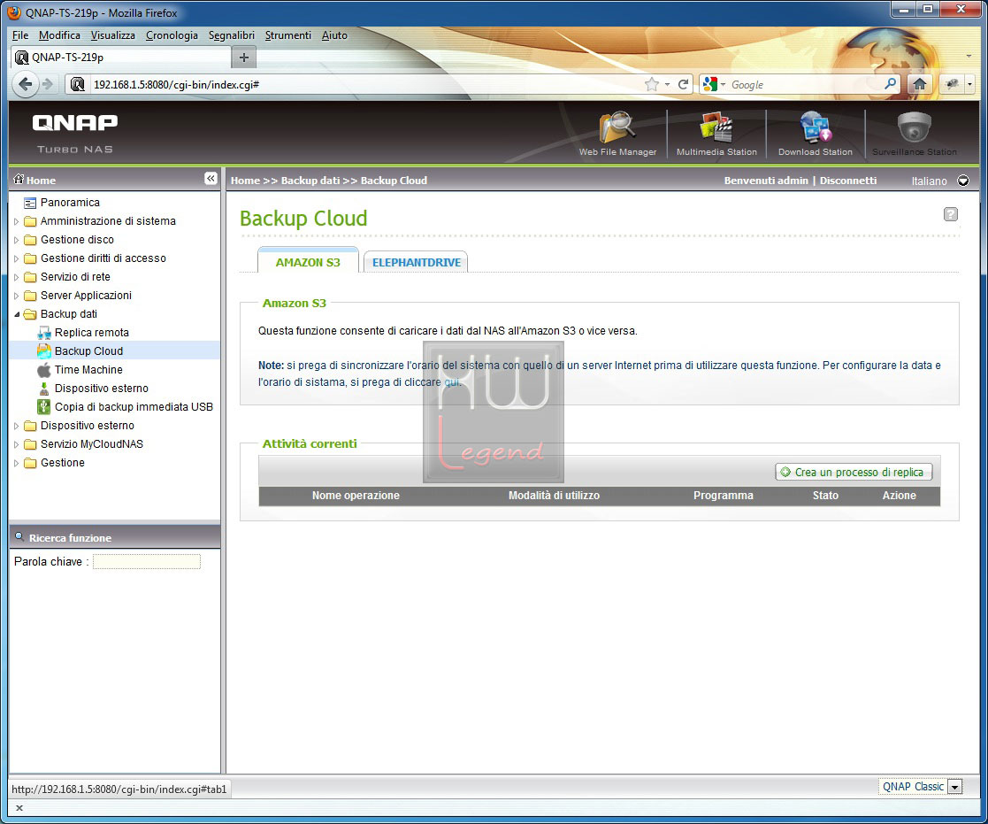The width and height of the screenshot is (988, 824).
Task: Collapse Backup dati folder
Action: (17, 314)
